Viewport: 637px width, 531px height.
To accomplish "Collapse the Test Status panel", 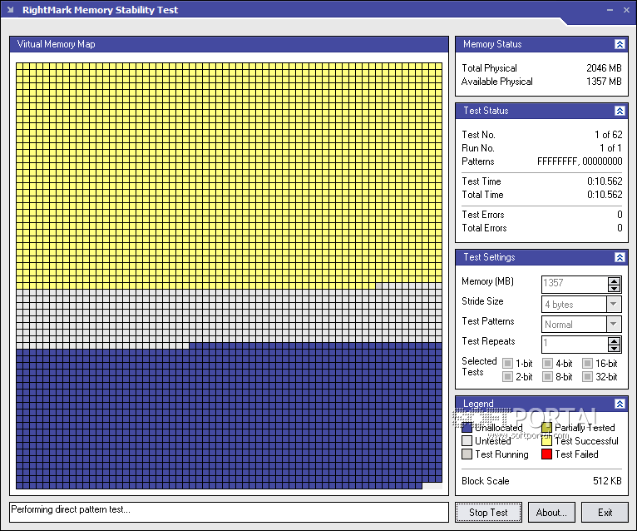I will pos(620,111).
